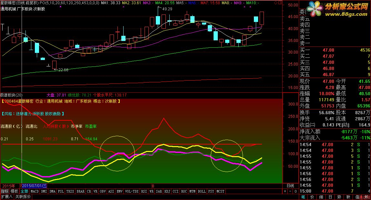The height and width of the screenshot is (200, 371).
Task: Switch indicator to MTM
Action: click(192, 191)
